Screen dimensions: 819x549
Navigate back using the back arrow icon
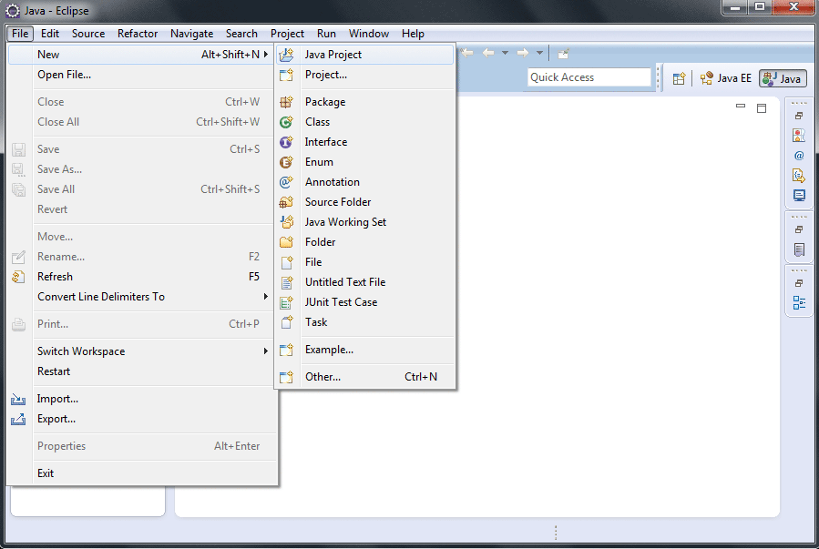pyautogui.click(x=487, y=52)
